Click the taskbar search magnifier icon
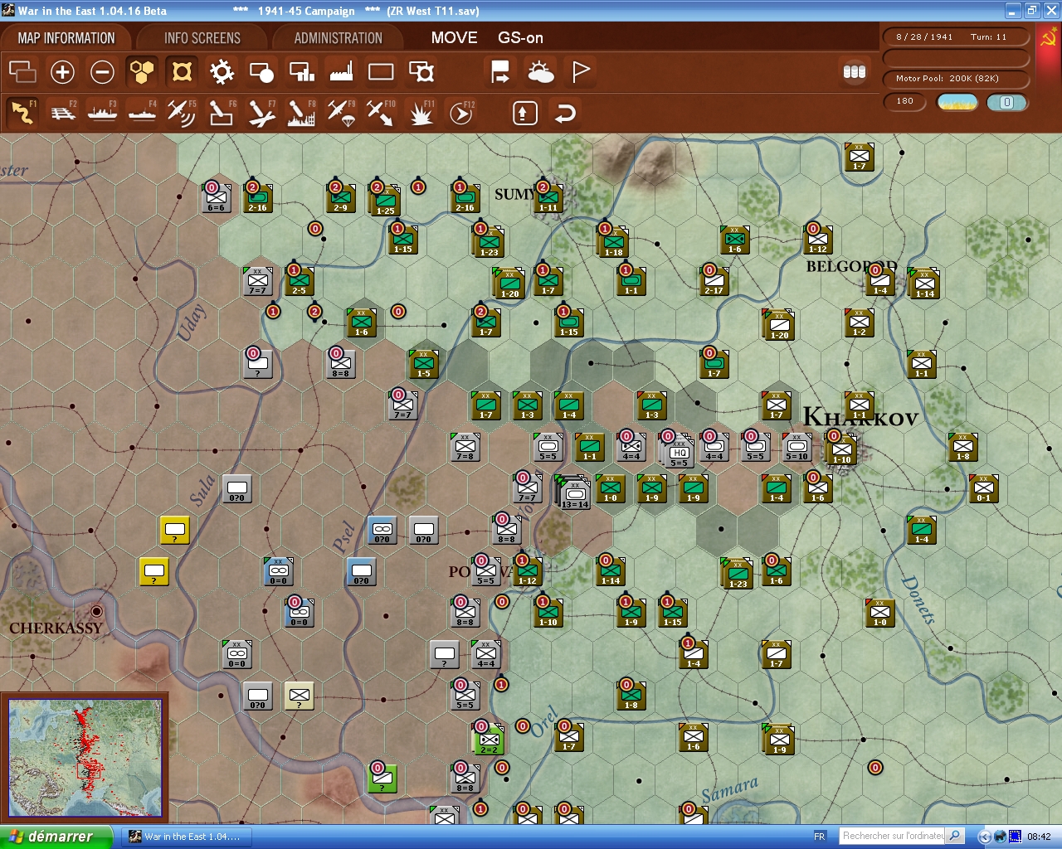 [x=955, y=836]
